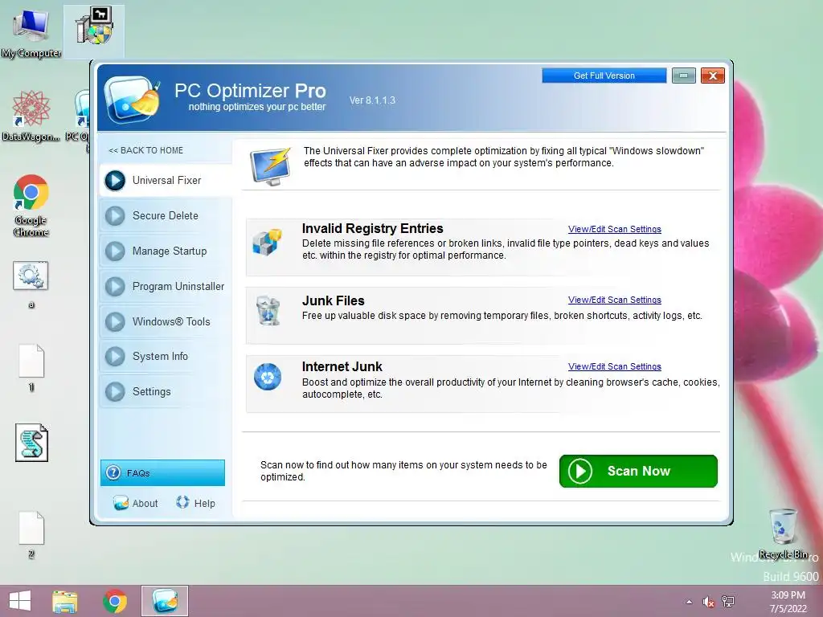Click the PC Optimizer Pro logo icon
The width and height of the screenshot is (823, 617).
pos(133,100)
